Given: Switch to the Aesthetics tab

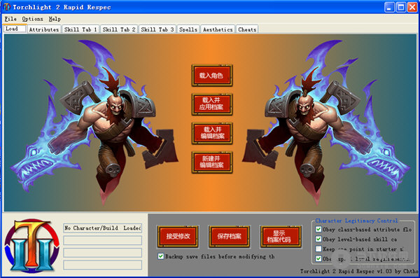Looking at the screenshot, I should click(218, 29).
